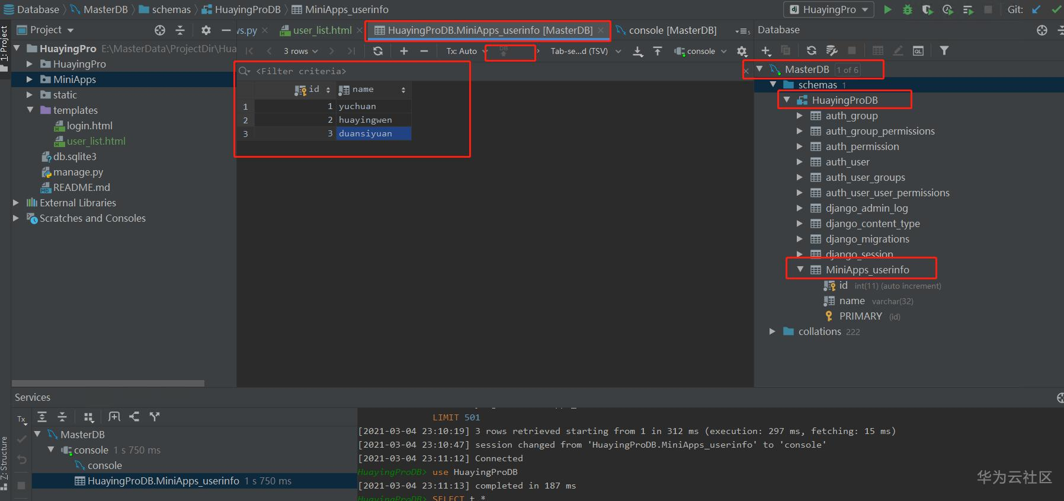Click the import data upload arrow icon
Image resolution: width=1064 pixels, height=501 pixels.
pyautogui.click(x=658, y=52)
